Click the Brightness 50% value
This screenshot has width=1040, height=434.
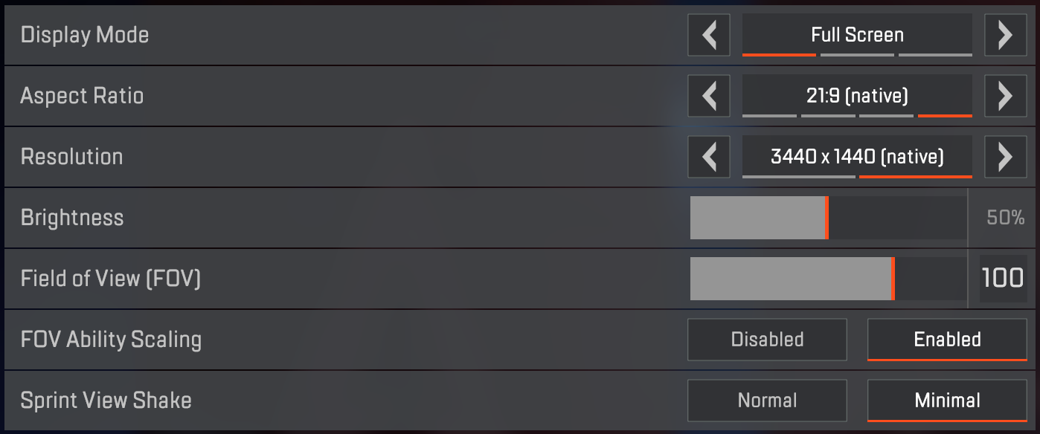point(1005,218)
